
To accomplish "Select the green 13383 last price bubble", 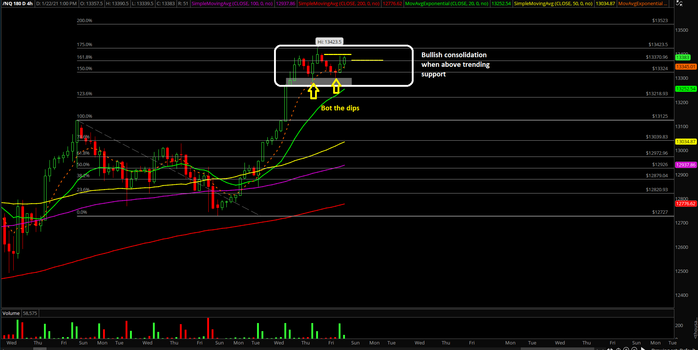I will pos(682,57).
